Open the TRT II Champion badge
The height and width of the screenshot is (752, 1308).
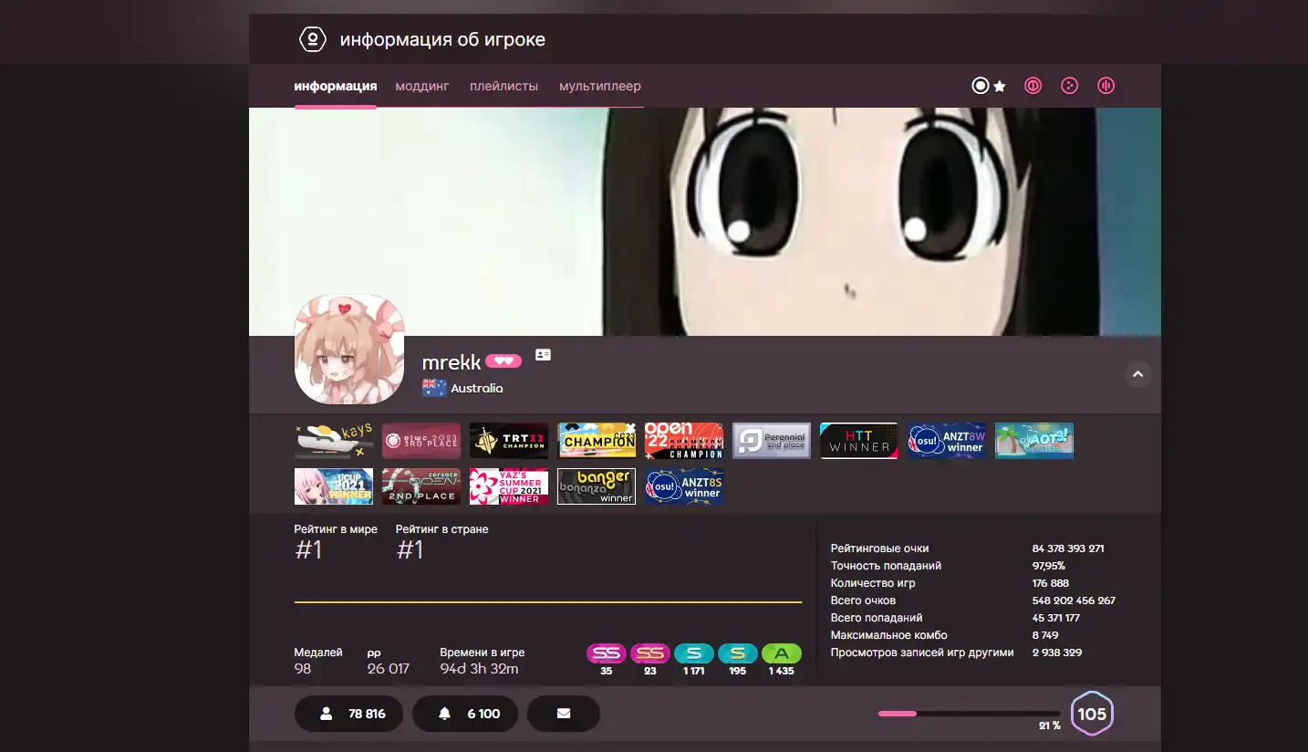coord(509,441)
